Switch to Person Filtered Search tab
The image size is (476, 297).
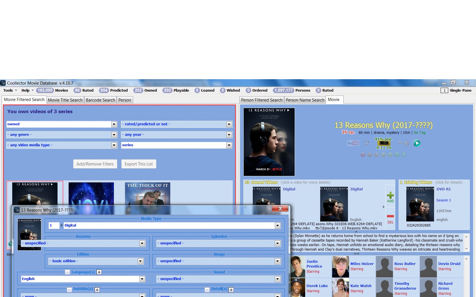(x=262, y=100)
